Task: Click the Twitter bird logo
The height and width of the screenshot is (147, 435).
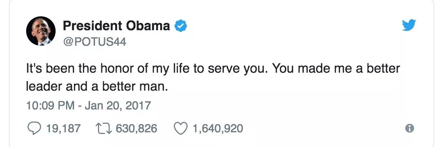Action: [x=409, y=25]
